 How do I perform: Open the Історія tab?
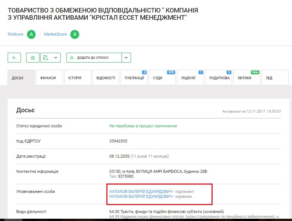pyautogui.click(x=75, y=78)
